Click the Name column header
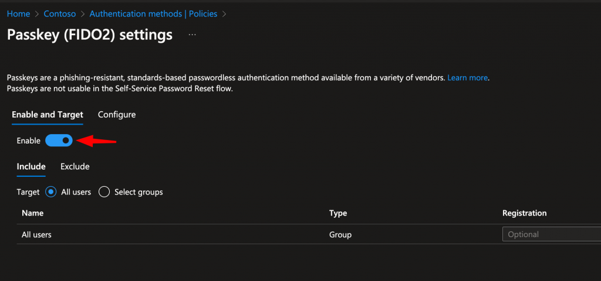Image resolution: width=601 pixels, height=281 pixels. [33, 213]
